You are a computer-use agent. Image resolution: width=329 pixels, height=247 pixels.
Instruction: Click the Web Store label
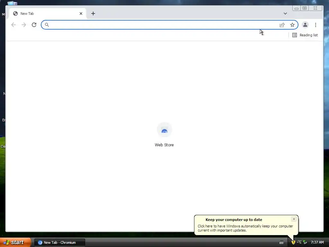click(164, 145)
